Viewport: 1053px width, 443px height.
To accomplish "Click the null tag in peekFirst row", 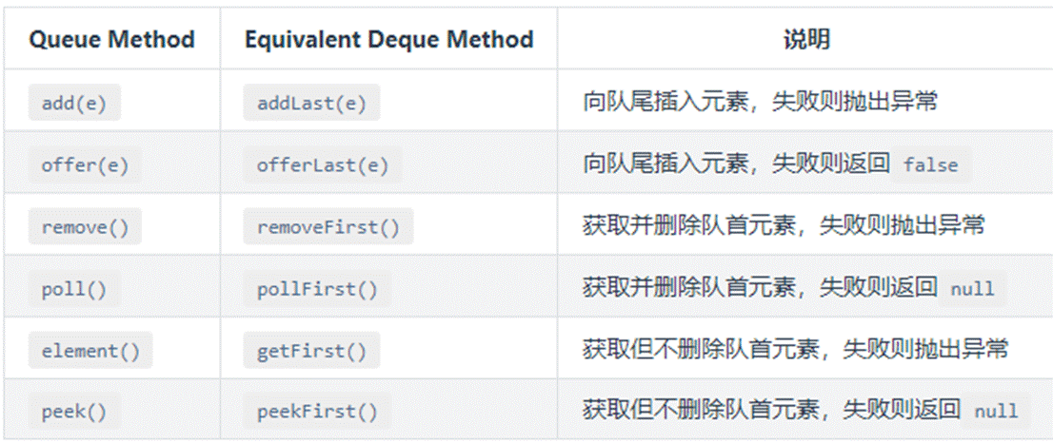I will [996, 412].
